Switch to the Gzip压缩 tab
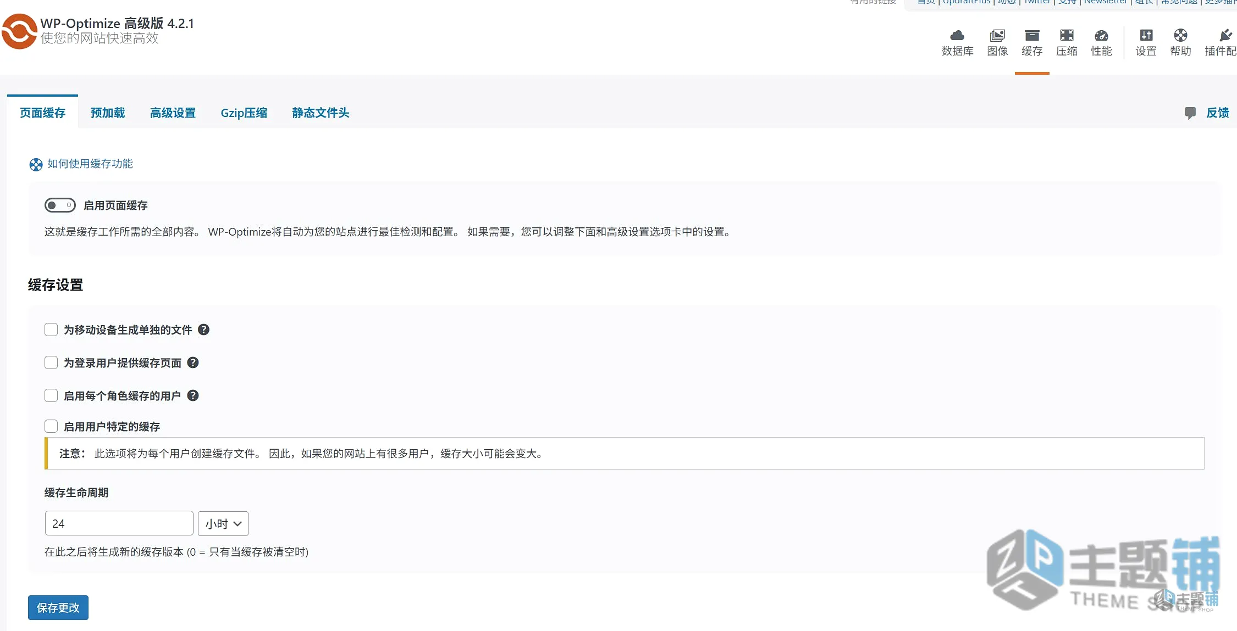The width and height of the screenshot is (1237, 631). point(244,113)
